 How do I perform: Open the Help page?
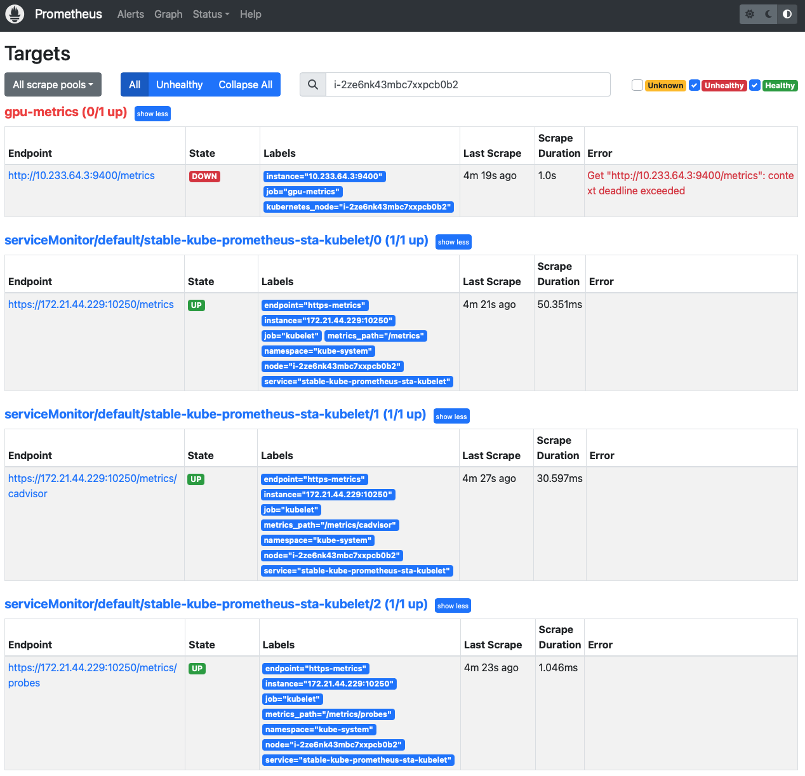click(x=251, y=14)
